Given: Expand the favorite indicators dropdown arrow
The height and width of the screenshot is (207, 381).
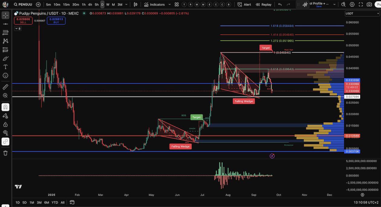Looking at the screenshot, I should pyautogui.click(x=170, y=5).
